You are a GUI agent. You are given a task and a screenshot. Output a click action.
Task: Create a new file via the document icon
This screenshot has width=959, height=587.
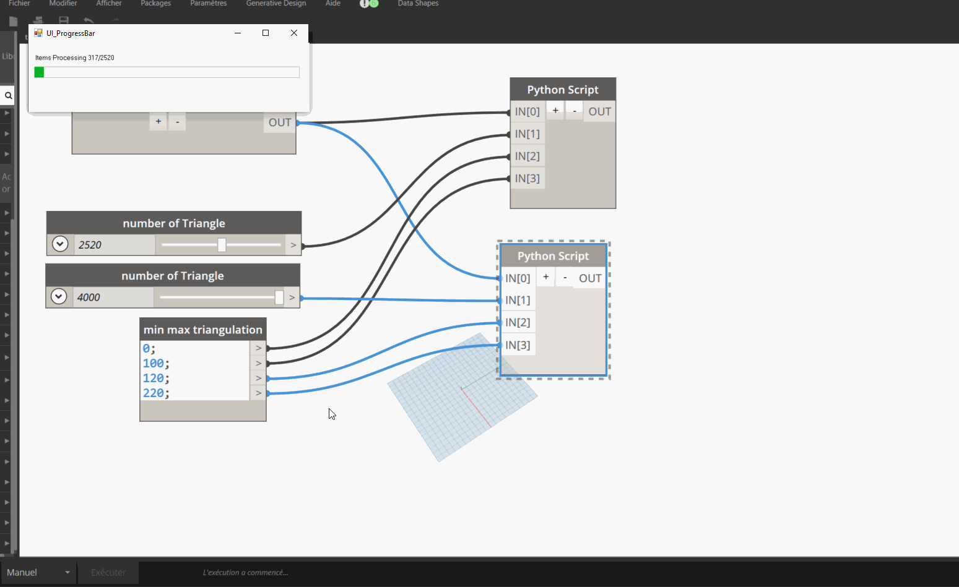[x=13, y=20]
